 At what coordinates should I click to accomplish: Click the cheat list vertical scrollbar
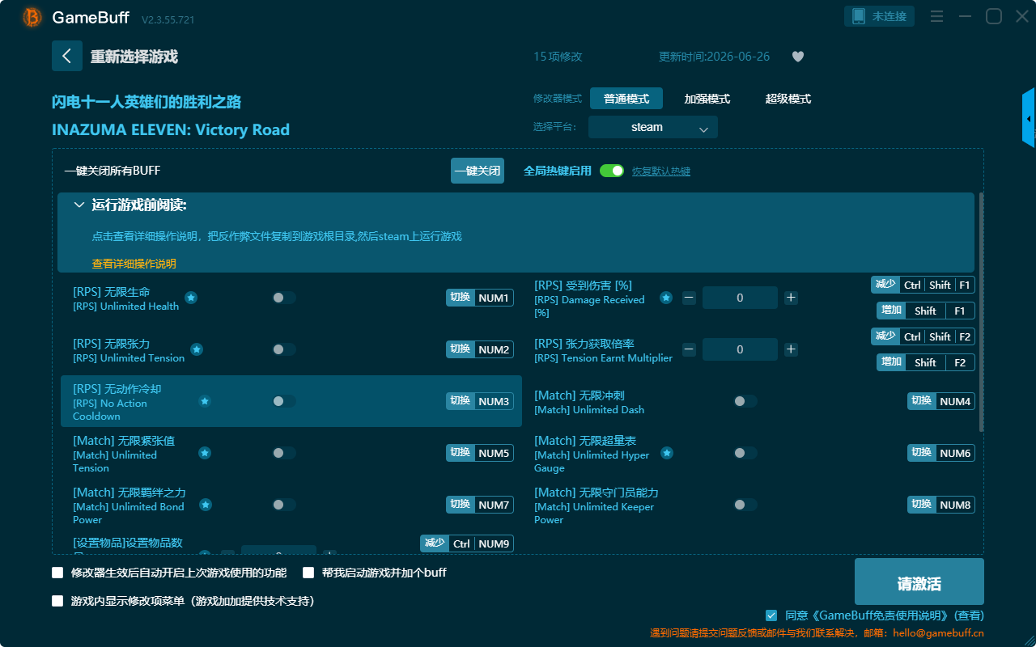pyautogui.click(x=982, y=312)
